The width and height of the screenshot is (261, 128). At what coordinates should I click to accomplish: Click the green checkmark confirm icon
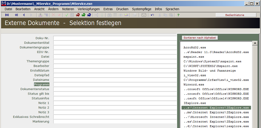click(x=66, y=15)
